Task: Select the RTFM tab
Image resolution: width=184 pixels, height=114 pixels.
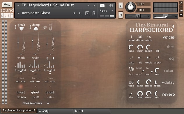Action: coord(92,111)
